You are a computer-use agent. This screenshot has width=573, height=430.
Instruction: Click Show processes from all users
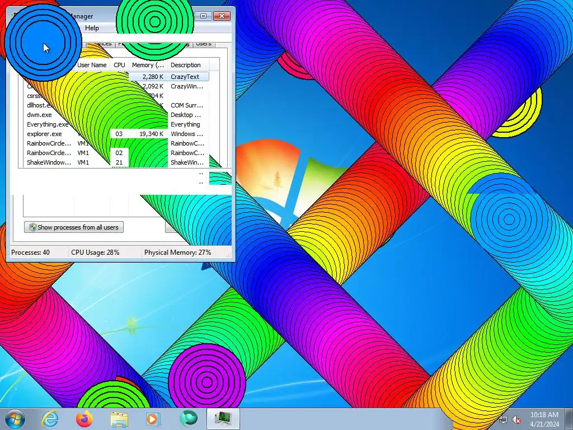[x=74, y=227]
